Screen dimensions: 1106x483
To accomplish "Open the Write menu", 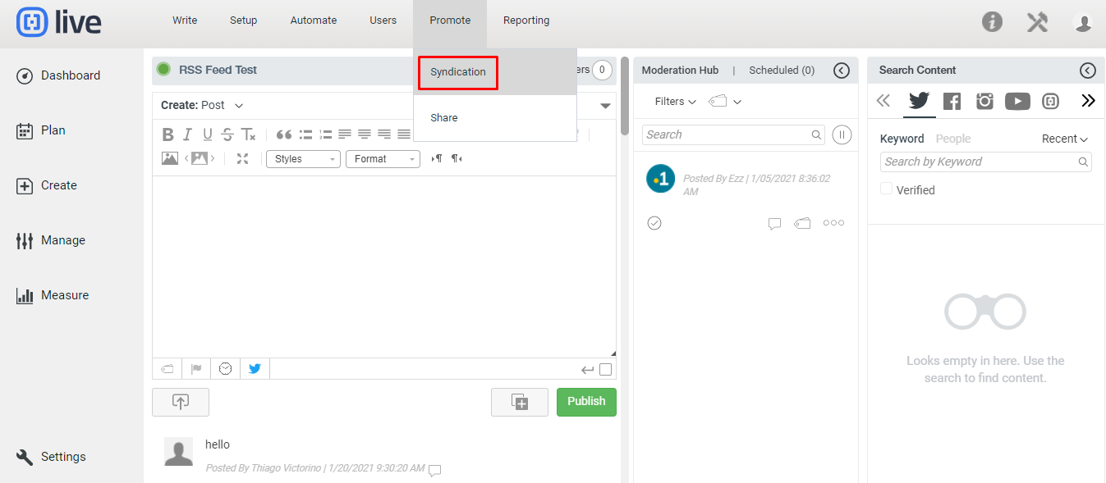I will click(x=185, y=21).
